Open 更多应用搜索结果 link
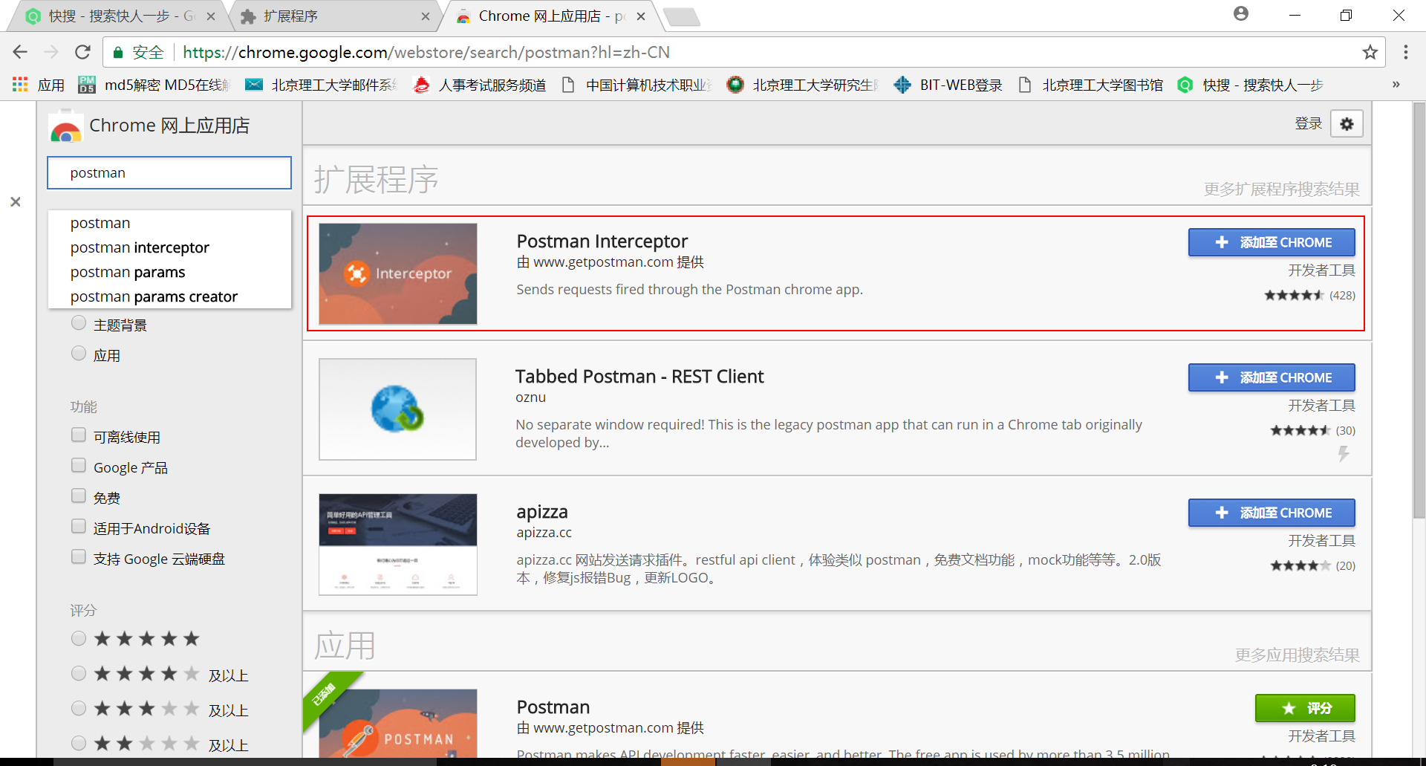 (x=1297, y=655)
